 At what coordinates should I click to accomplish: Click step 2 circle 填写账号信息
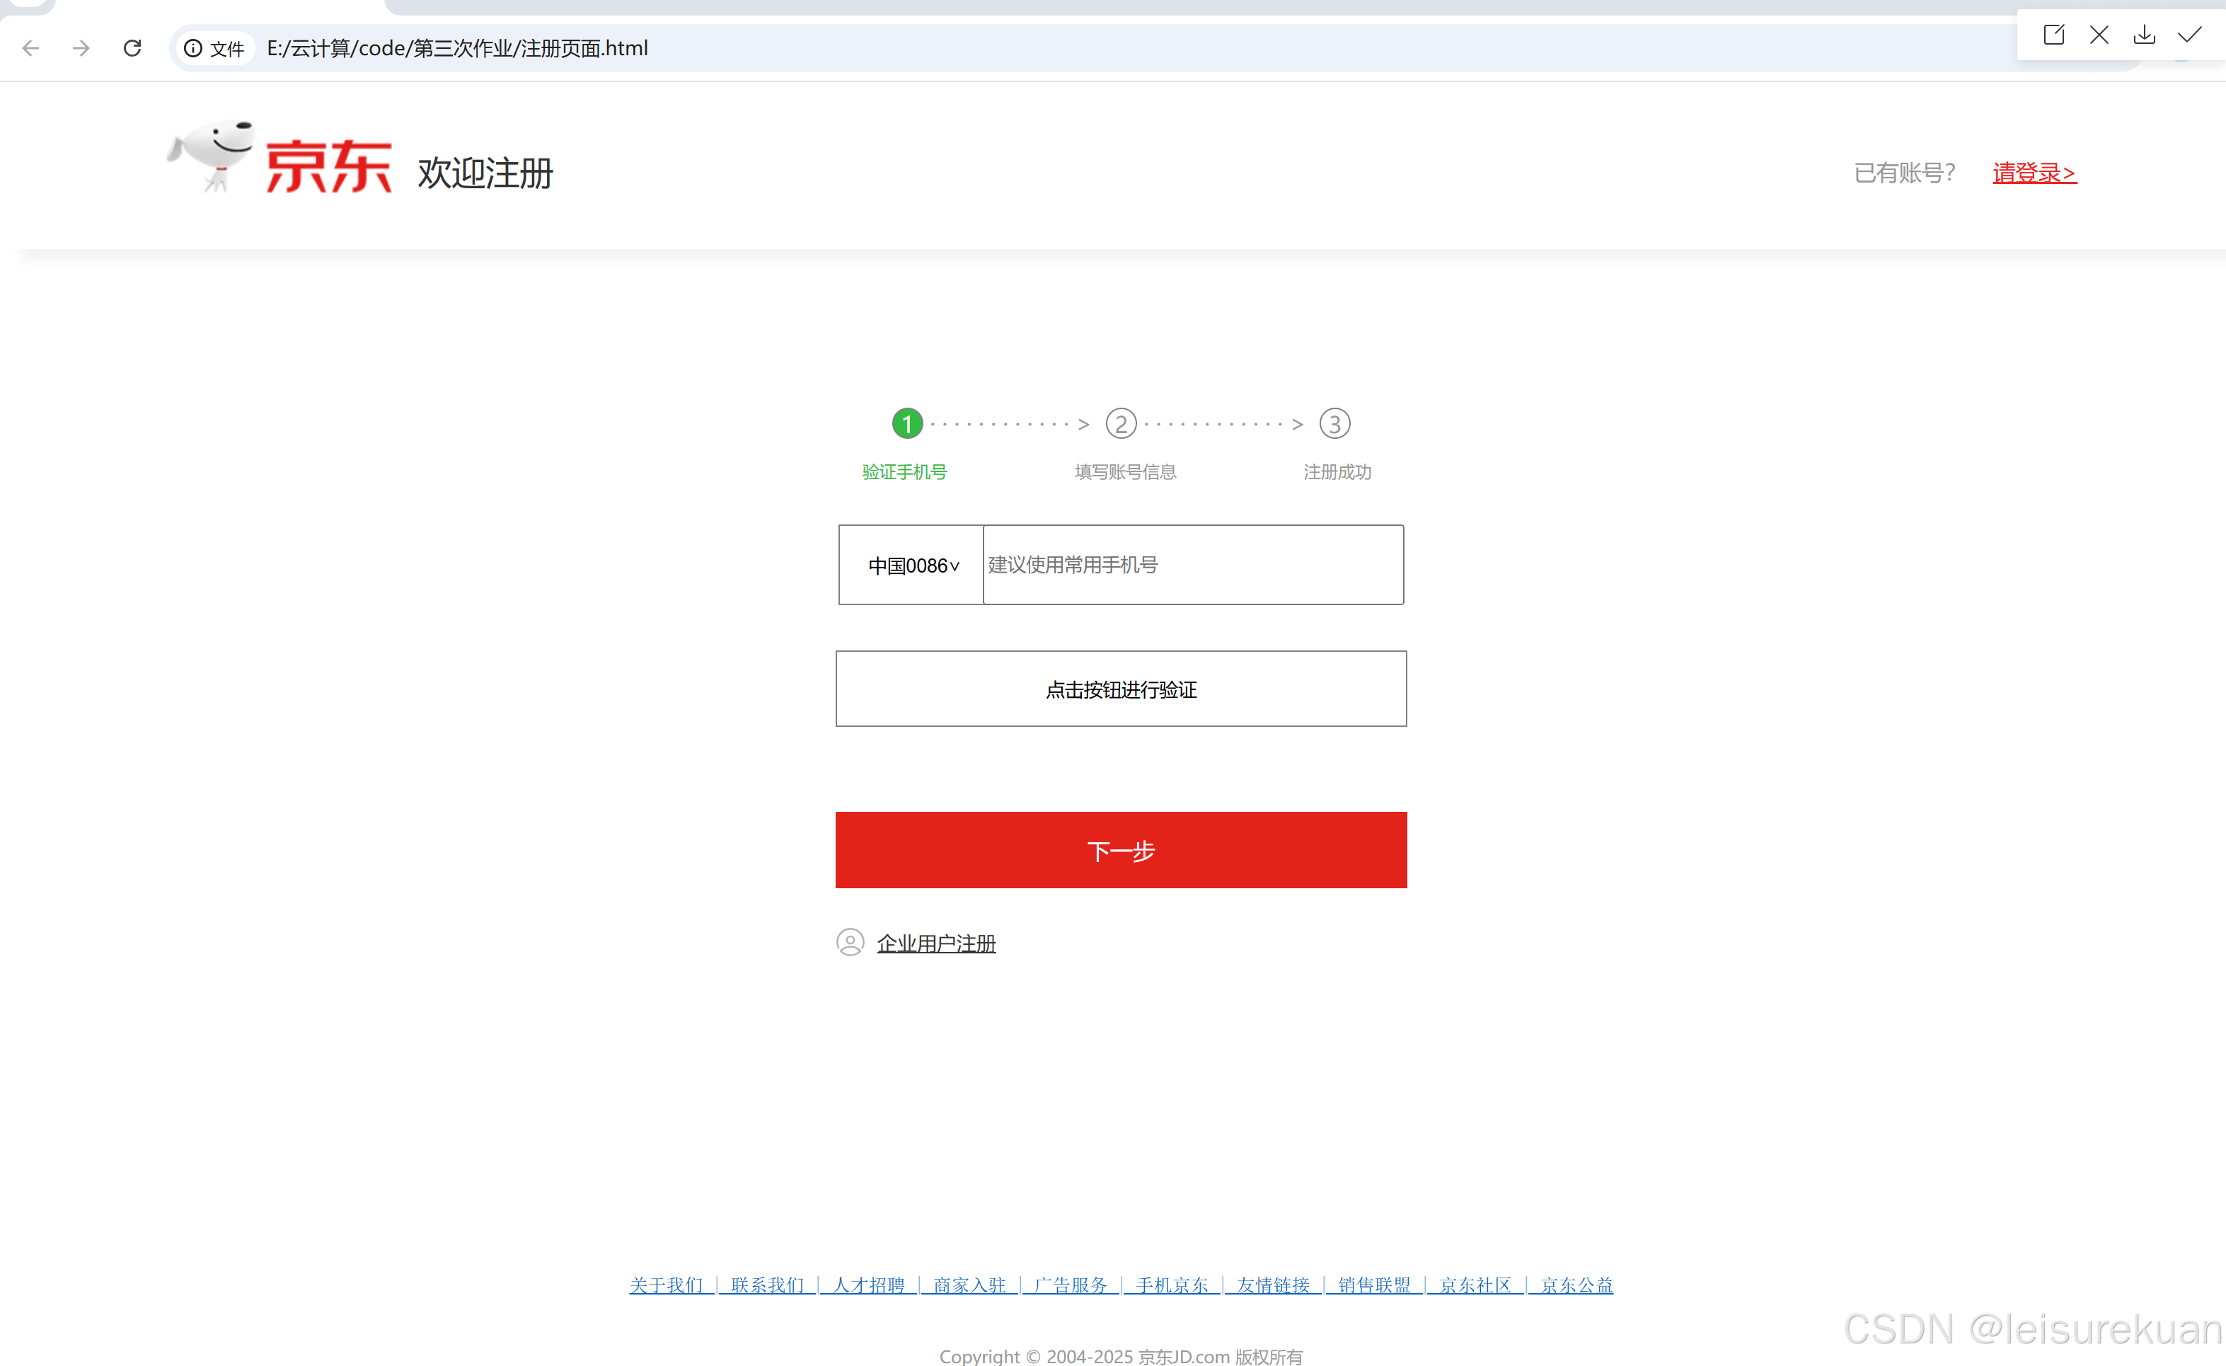1121,424
